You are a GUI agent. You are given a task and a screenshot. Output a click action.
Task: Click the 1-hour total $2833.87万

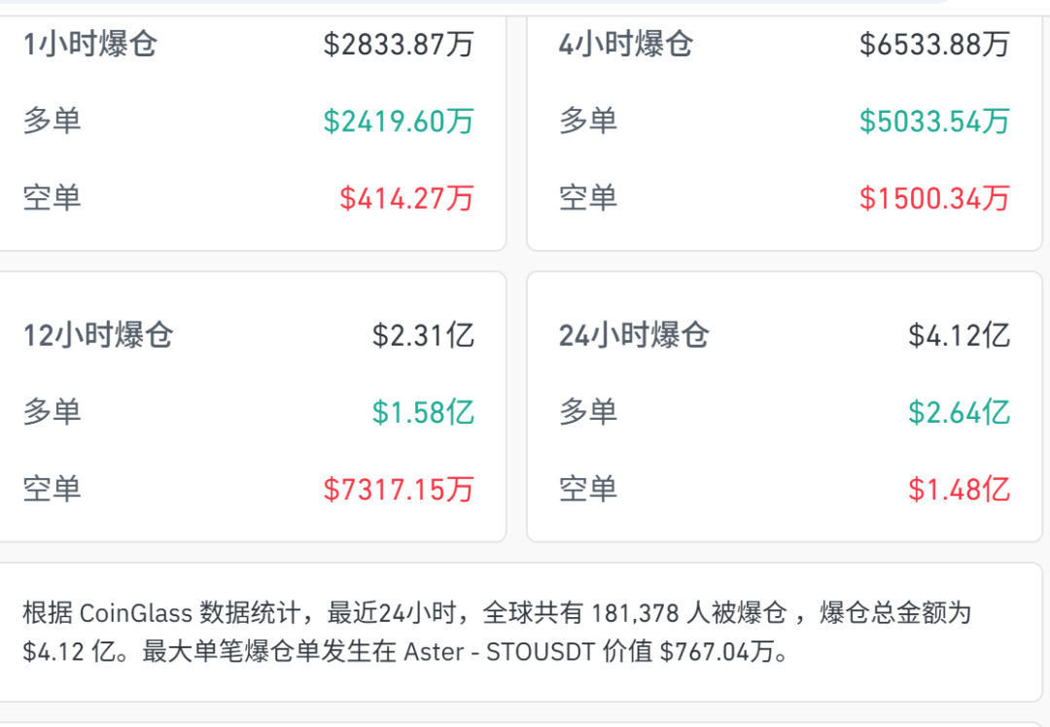tap(399, 44)
